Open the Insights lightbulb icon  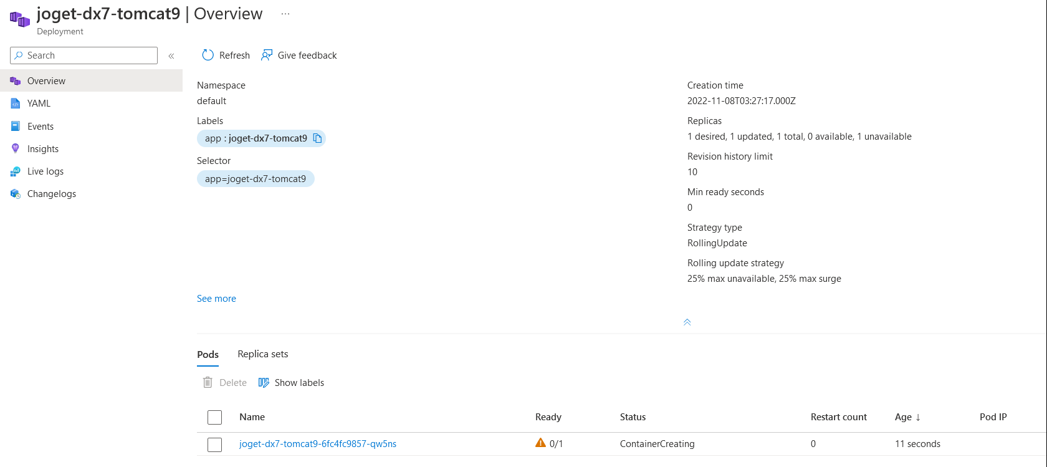(16, 148)
